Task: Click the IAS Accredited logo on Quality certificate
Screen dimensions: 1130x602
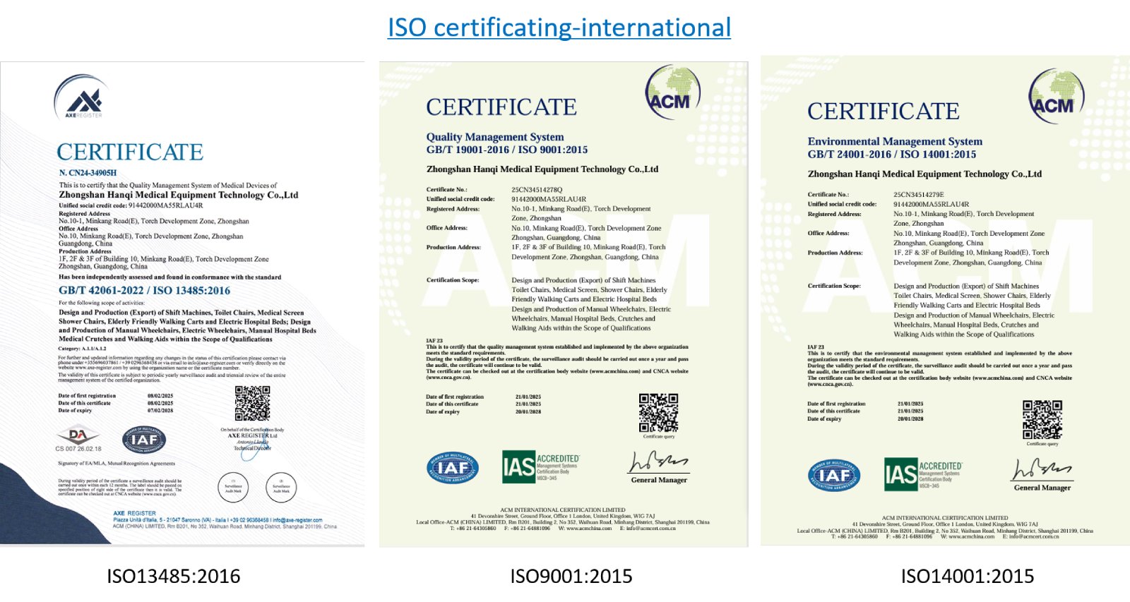Action: pyautogui.click(x=541, y=467)
